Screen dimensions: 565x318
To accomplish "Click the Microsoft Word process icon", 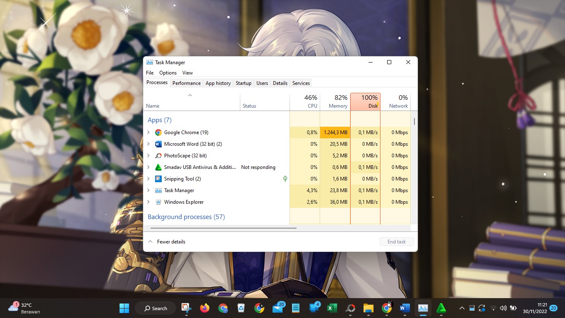I will (x=158, y=144).
